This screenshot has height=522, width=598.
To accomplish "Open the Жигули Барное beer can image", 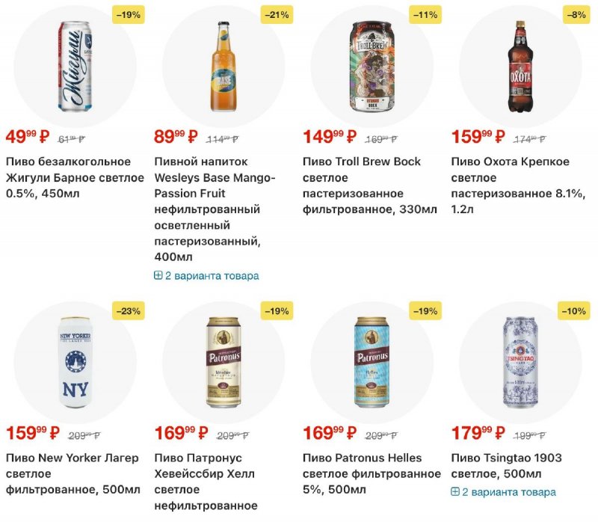I will coord(75,66).
